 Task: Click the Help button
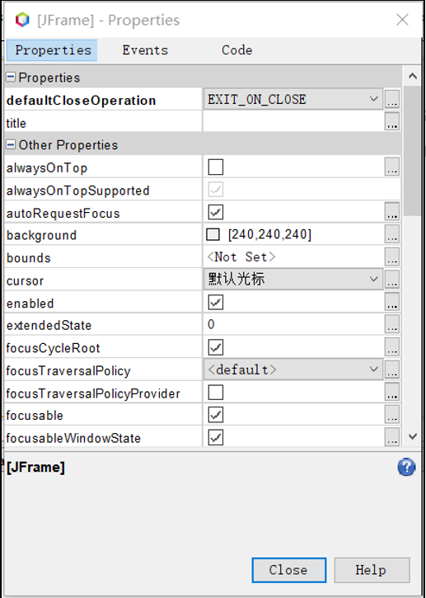pos(372,570)
